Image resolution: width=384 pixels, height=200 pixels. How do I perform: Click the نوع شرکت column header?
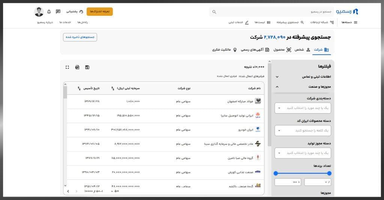pos(184,88)
